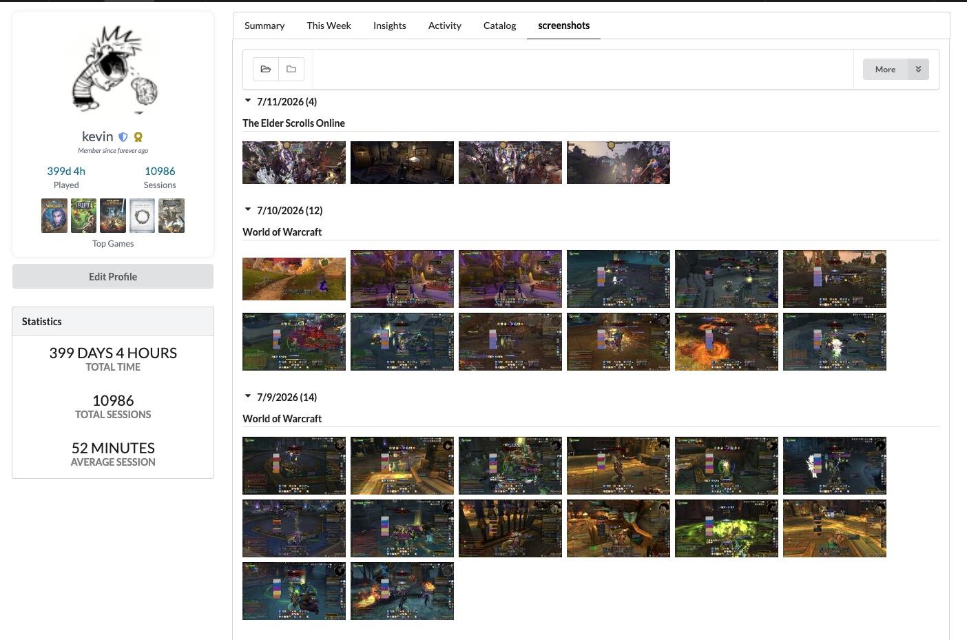This screenshot has height=640, width=967.
Task: Open the first screenshot under 7/10/2026
Action: [x=294, y=279]
